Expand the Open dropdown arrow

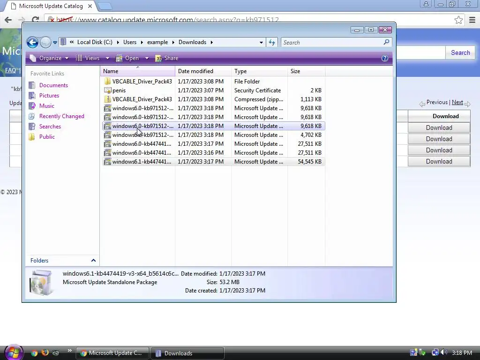coord(147,58)
